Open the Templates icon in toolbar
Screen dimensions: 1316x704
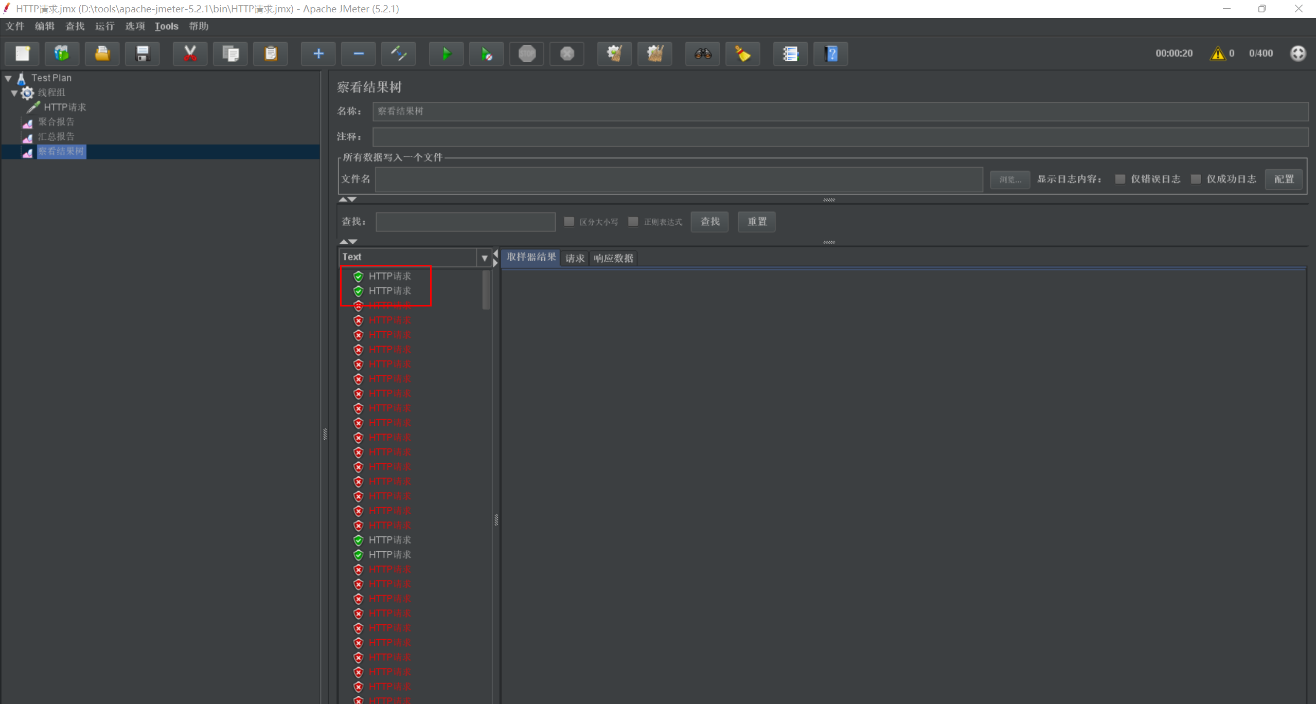click(x=62, y=53)
